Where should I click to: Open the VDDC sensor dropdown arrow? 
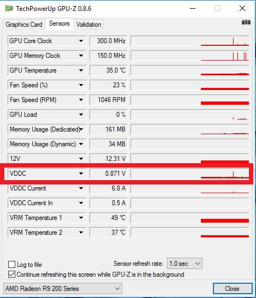click(81, 174)
